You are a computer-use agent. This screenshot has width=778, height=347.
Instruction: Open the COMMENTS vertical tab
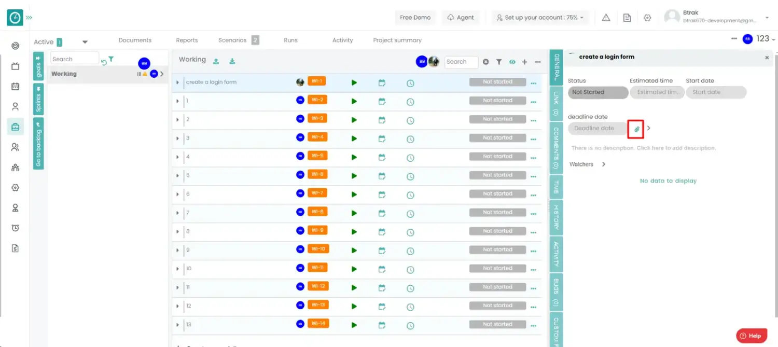556,148
